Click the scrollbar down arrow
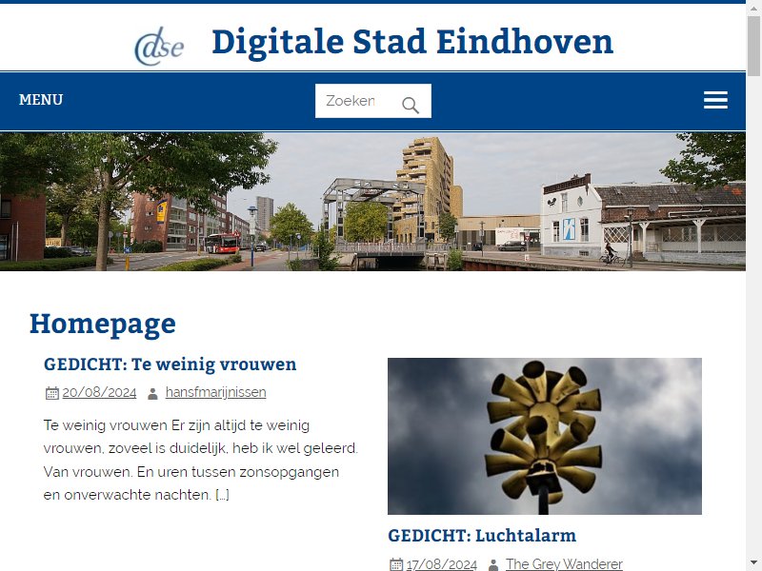The width and height of the screenshot is (762, 571). tap(753, 563)
